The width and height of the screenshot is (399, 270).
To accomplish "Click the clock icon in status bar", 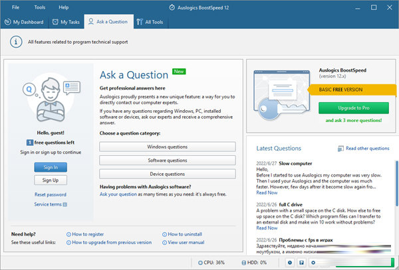I will click(x=291, y=263).
